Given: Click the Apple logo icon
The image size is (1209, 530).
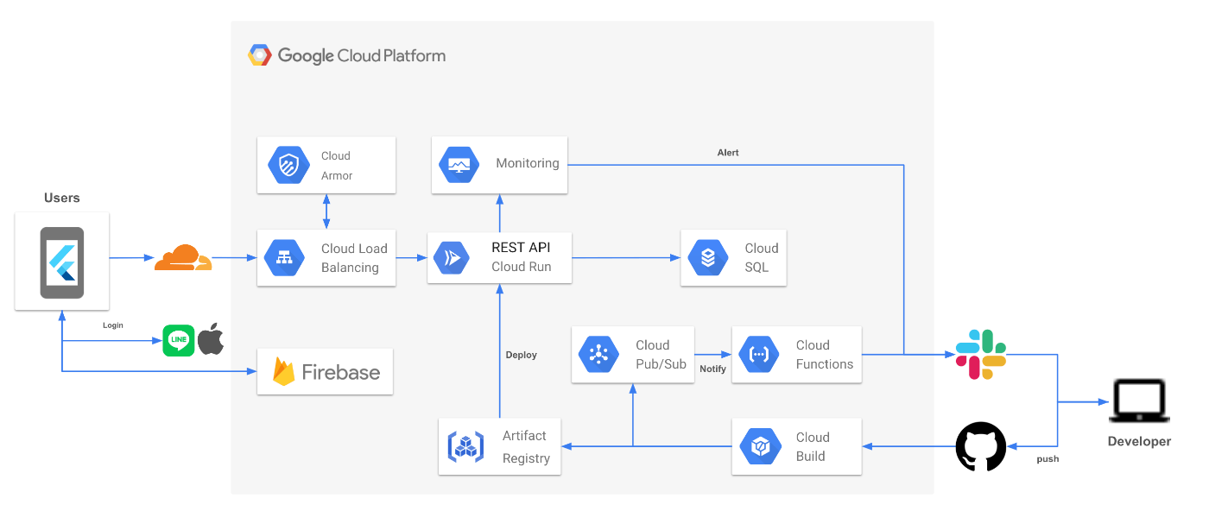Looking at the screenshot, I should [211, 339].
